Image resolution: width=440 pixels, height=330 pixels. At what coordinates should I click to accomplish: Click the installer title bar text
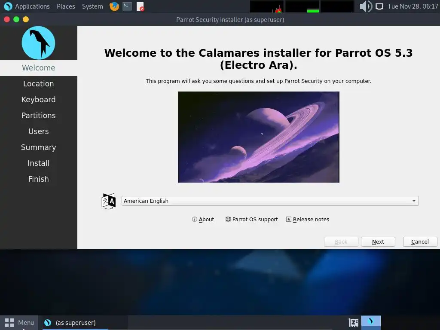pos(230,20)
